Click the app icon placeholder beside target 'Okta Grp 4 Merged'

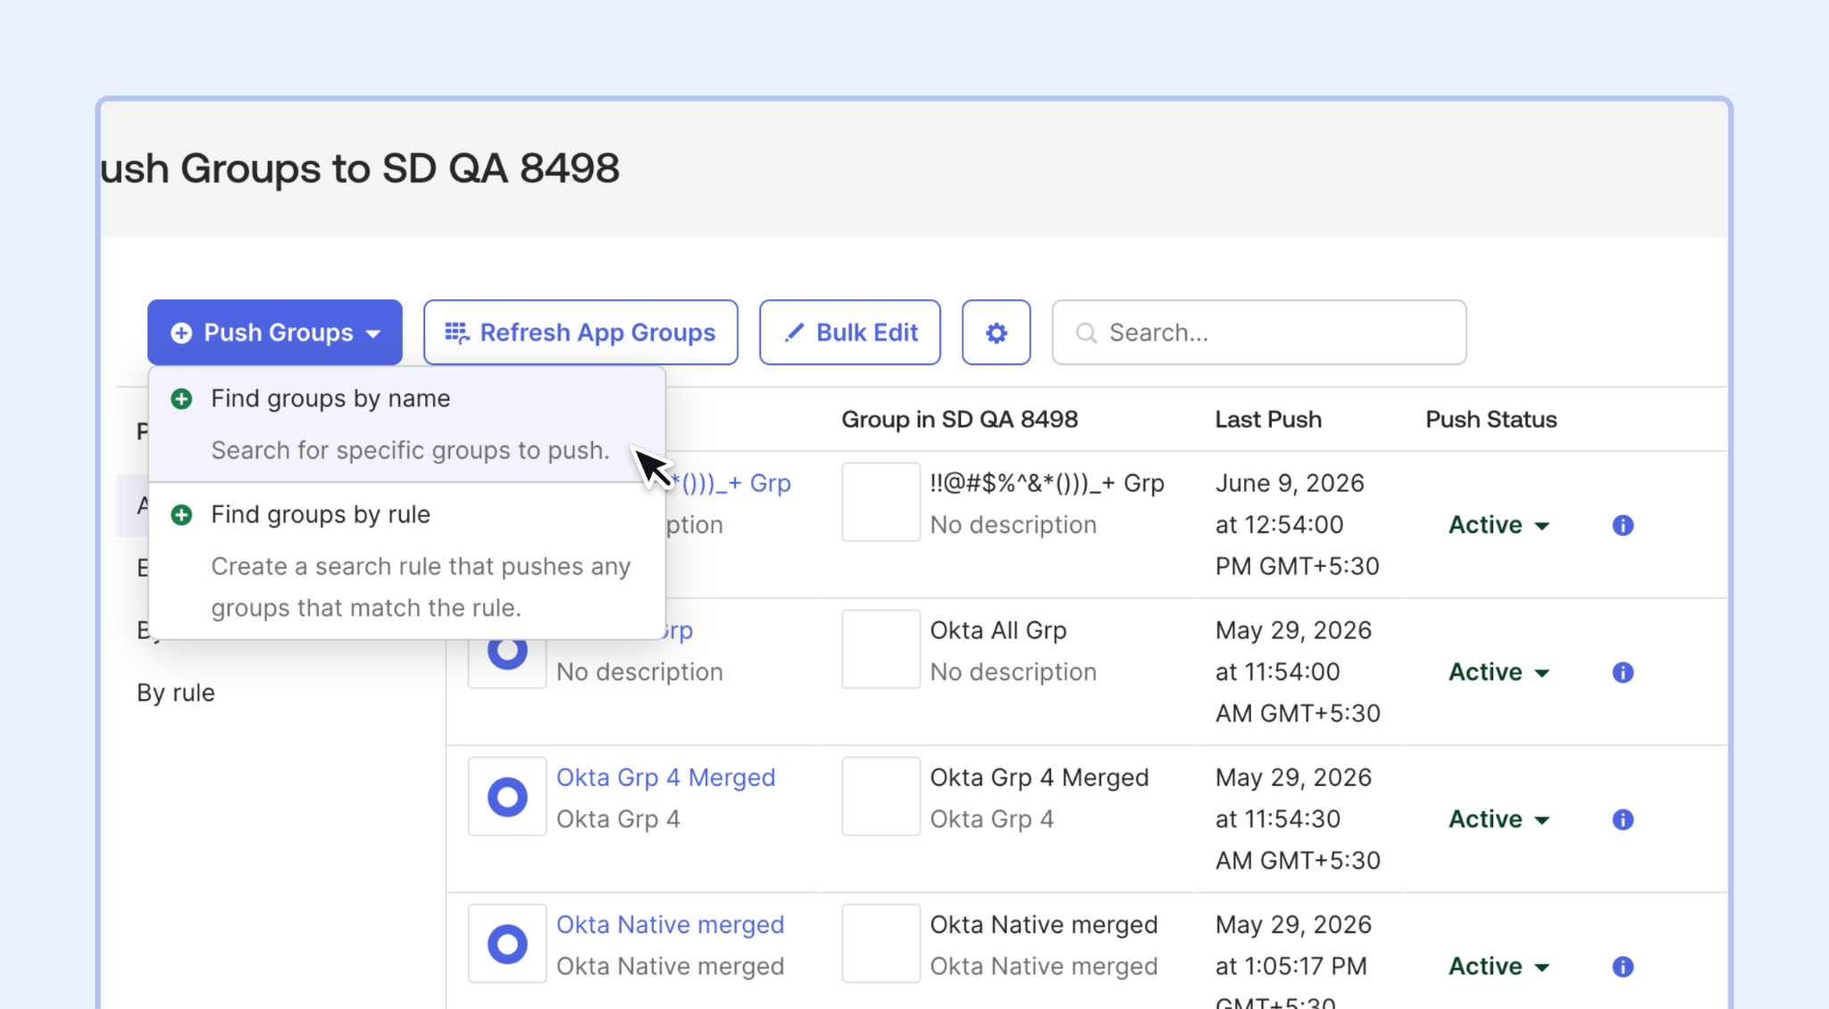click(881, 796)
